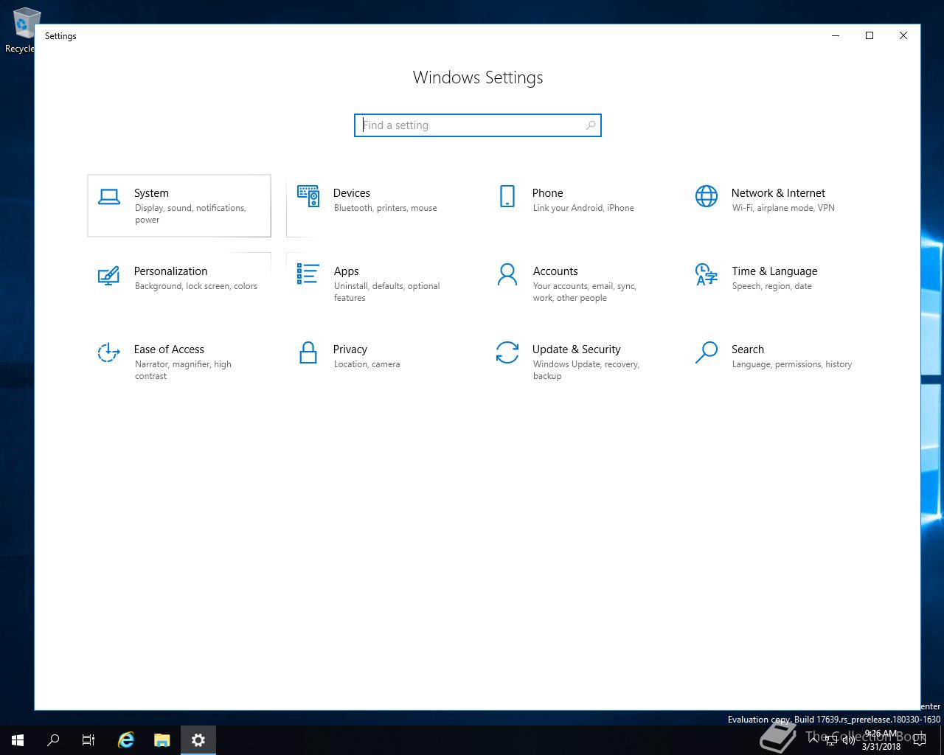Click 'Narrator, magnifier, high contrast' text
The height and width of the screenshot is (755, 944).
183,370
